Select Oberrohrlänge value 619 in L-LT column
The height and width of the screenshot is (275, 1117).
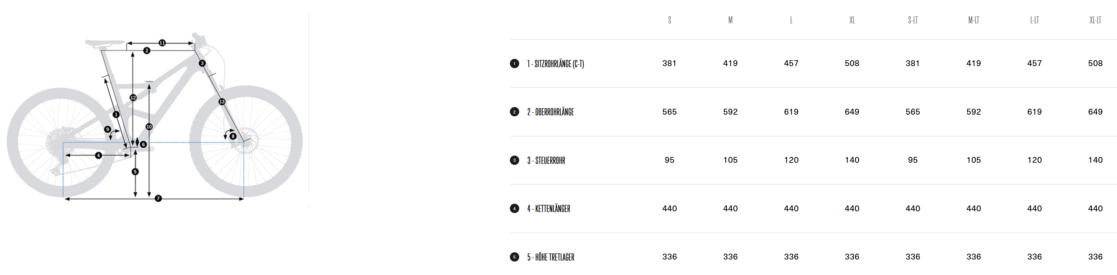[1034, 112]
